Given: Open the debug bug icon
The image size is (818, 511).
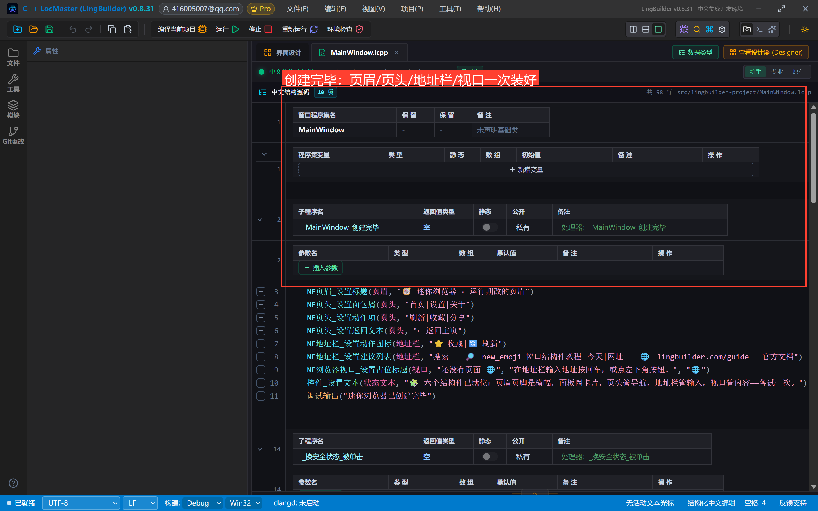Looking at the screenshot, I should point(684,30).
